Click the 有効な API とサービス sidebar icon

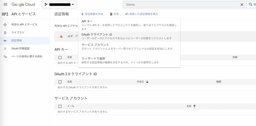(5, 25)
